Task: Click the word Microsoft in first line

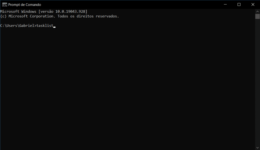Action: 10,12
